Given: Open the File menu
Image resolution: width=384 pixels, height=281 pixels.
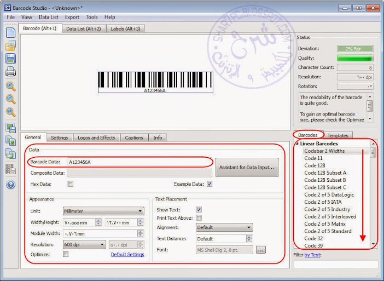Looking at the screenshot, I should coord(10,17).
